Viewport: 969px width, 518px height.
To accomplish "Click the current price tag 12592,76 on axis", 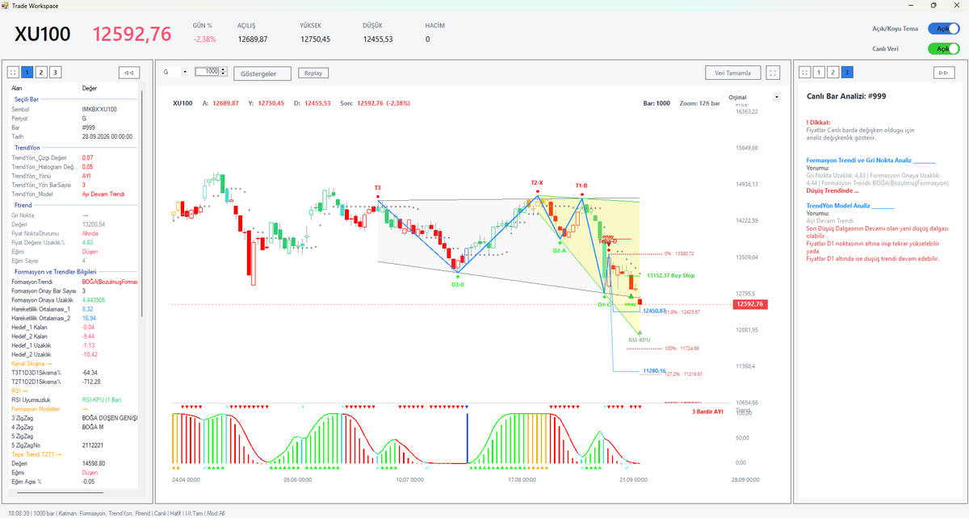I will [749, 304].
